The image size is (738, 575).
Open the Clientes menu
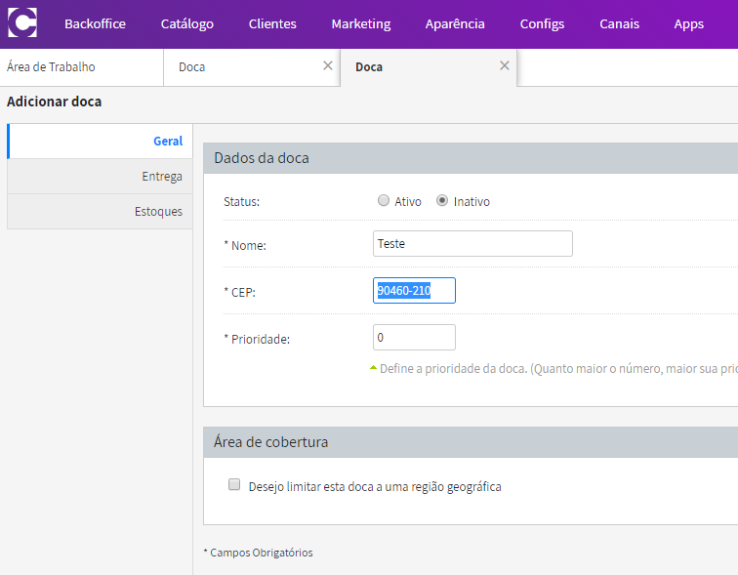pos(272,24)
